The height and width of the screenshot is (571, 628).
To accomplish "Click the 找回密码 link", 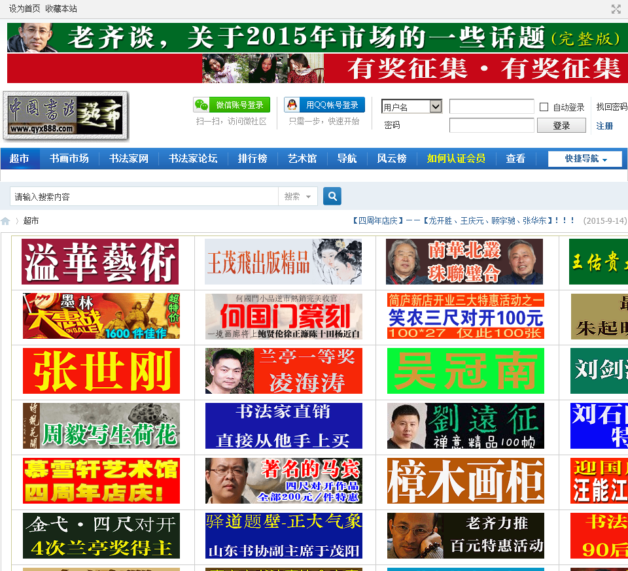I will (612, 107).
